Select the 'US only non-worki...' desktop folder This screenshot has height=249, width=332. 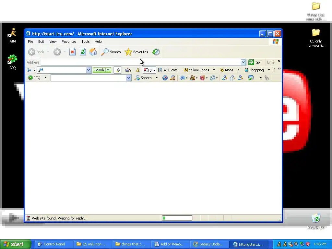click(316, 38)
